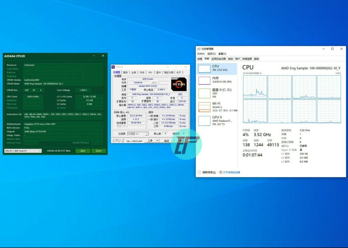Switch to the 性能 tab in Task Manager
This screenshot has height=248, width=348.
point(207,58)
